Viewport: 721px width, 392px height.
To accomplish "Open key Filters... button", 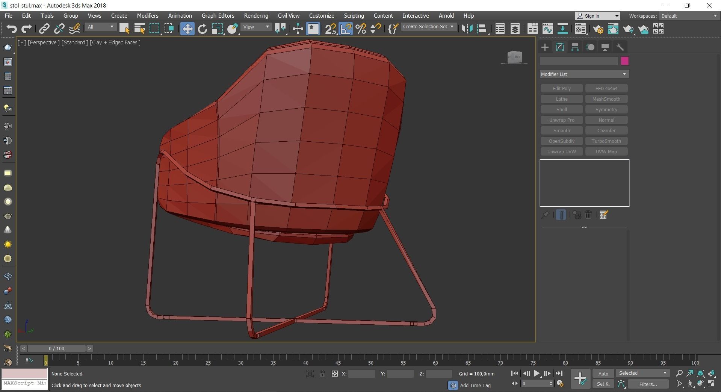I will click(x=648, y=384).
